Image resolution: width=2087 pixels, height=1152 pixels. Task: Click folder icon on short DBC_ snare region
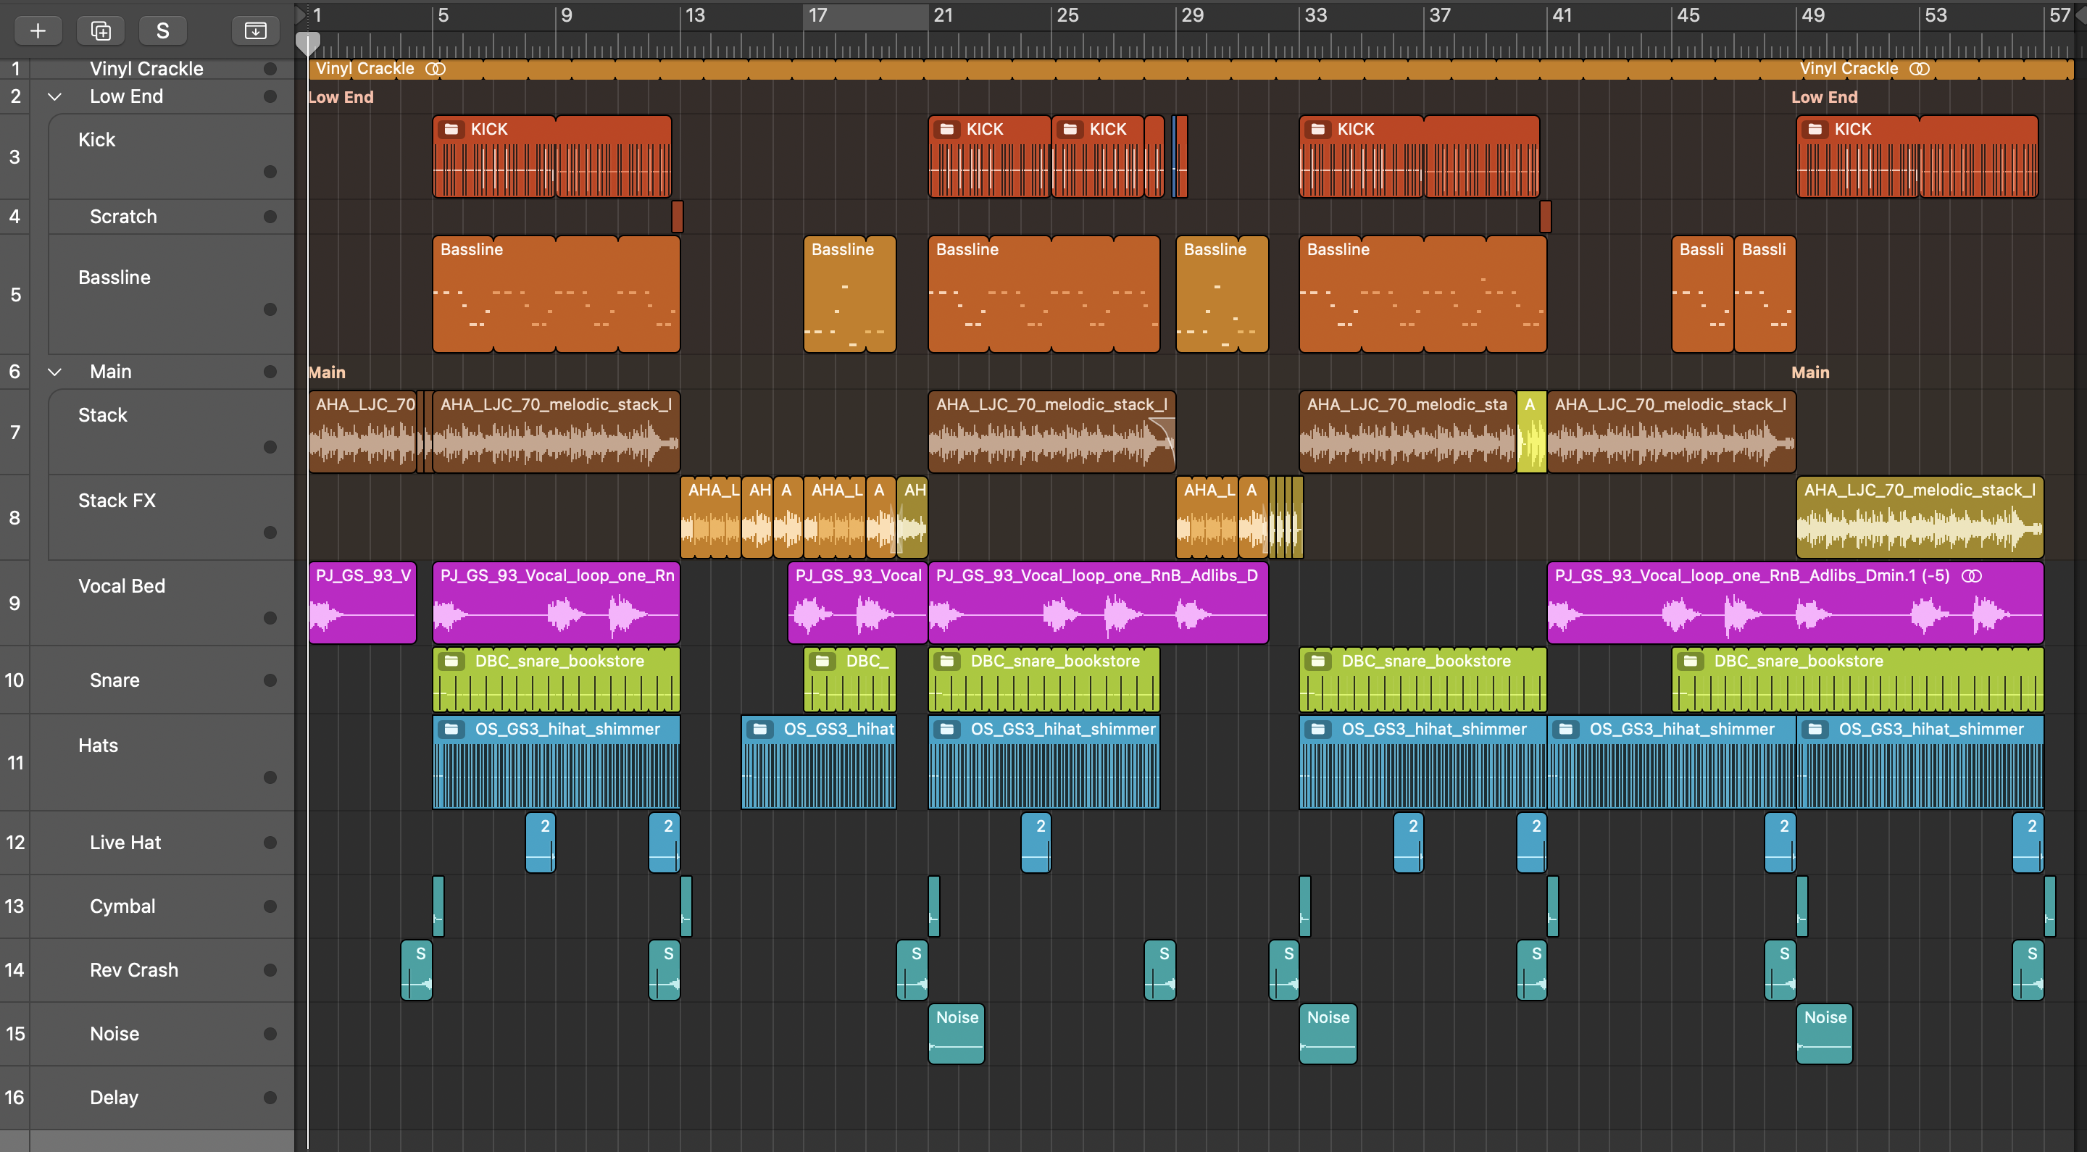coord(823,661)
